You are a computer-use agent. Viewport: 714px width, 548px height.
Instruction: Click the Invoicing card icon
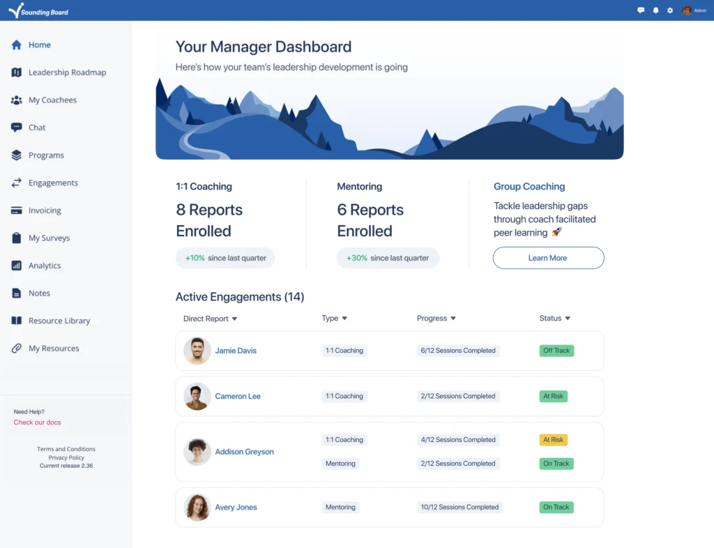coord(17,211)
